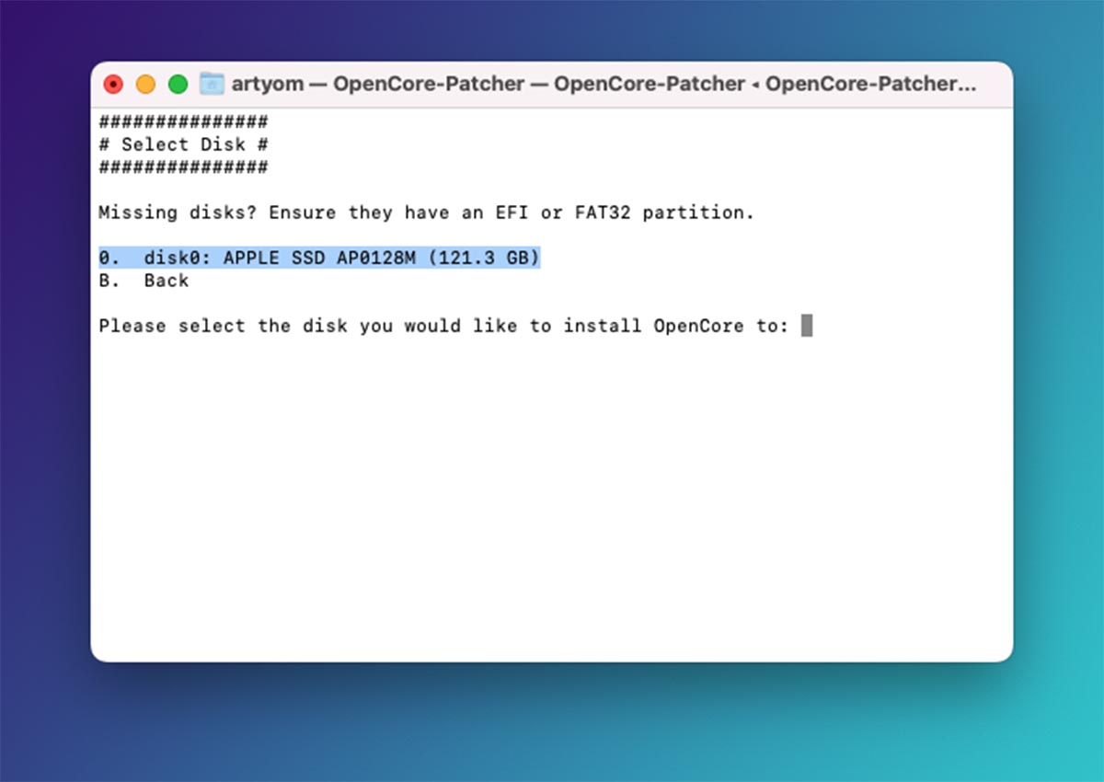
Task: Minimize the window using yellow button
Action: [145, 85]
